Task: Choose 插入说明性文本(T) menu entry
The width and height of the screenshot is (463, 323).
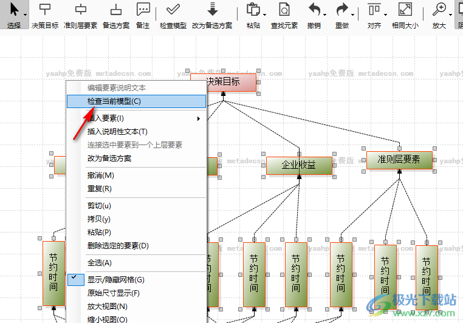Action: tap(136, 132)
